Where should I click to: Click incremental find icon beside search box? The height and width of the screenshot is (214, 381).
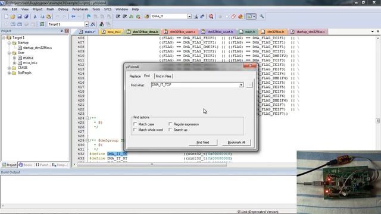pyautogui.click(x=202, y=16)
